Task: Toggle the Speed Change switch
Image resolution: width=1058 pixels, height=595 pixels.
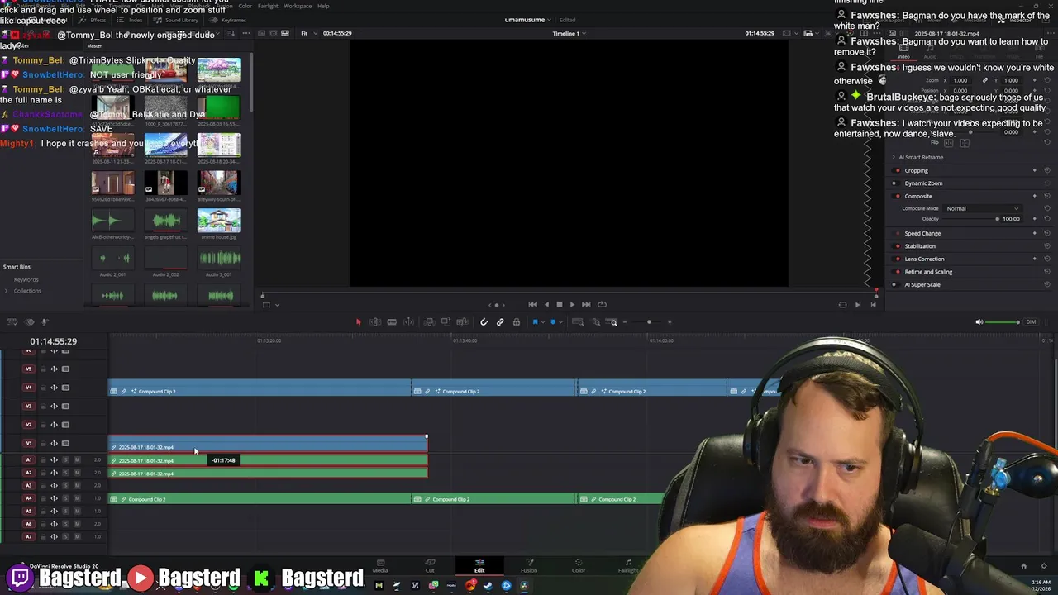Action: click(x=897, y=233)
